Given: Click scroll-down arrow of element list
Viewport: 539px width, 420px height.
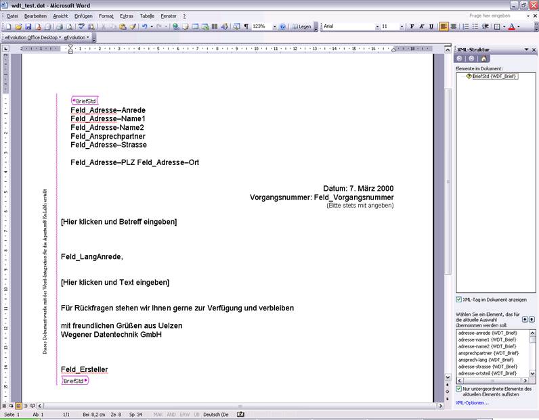Looking at the screenshot, I should click(532, 373).
